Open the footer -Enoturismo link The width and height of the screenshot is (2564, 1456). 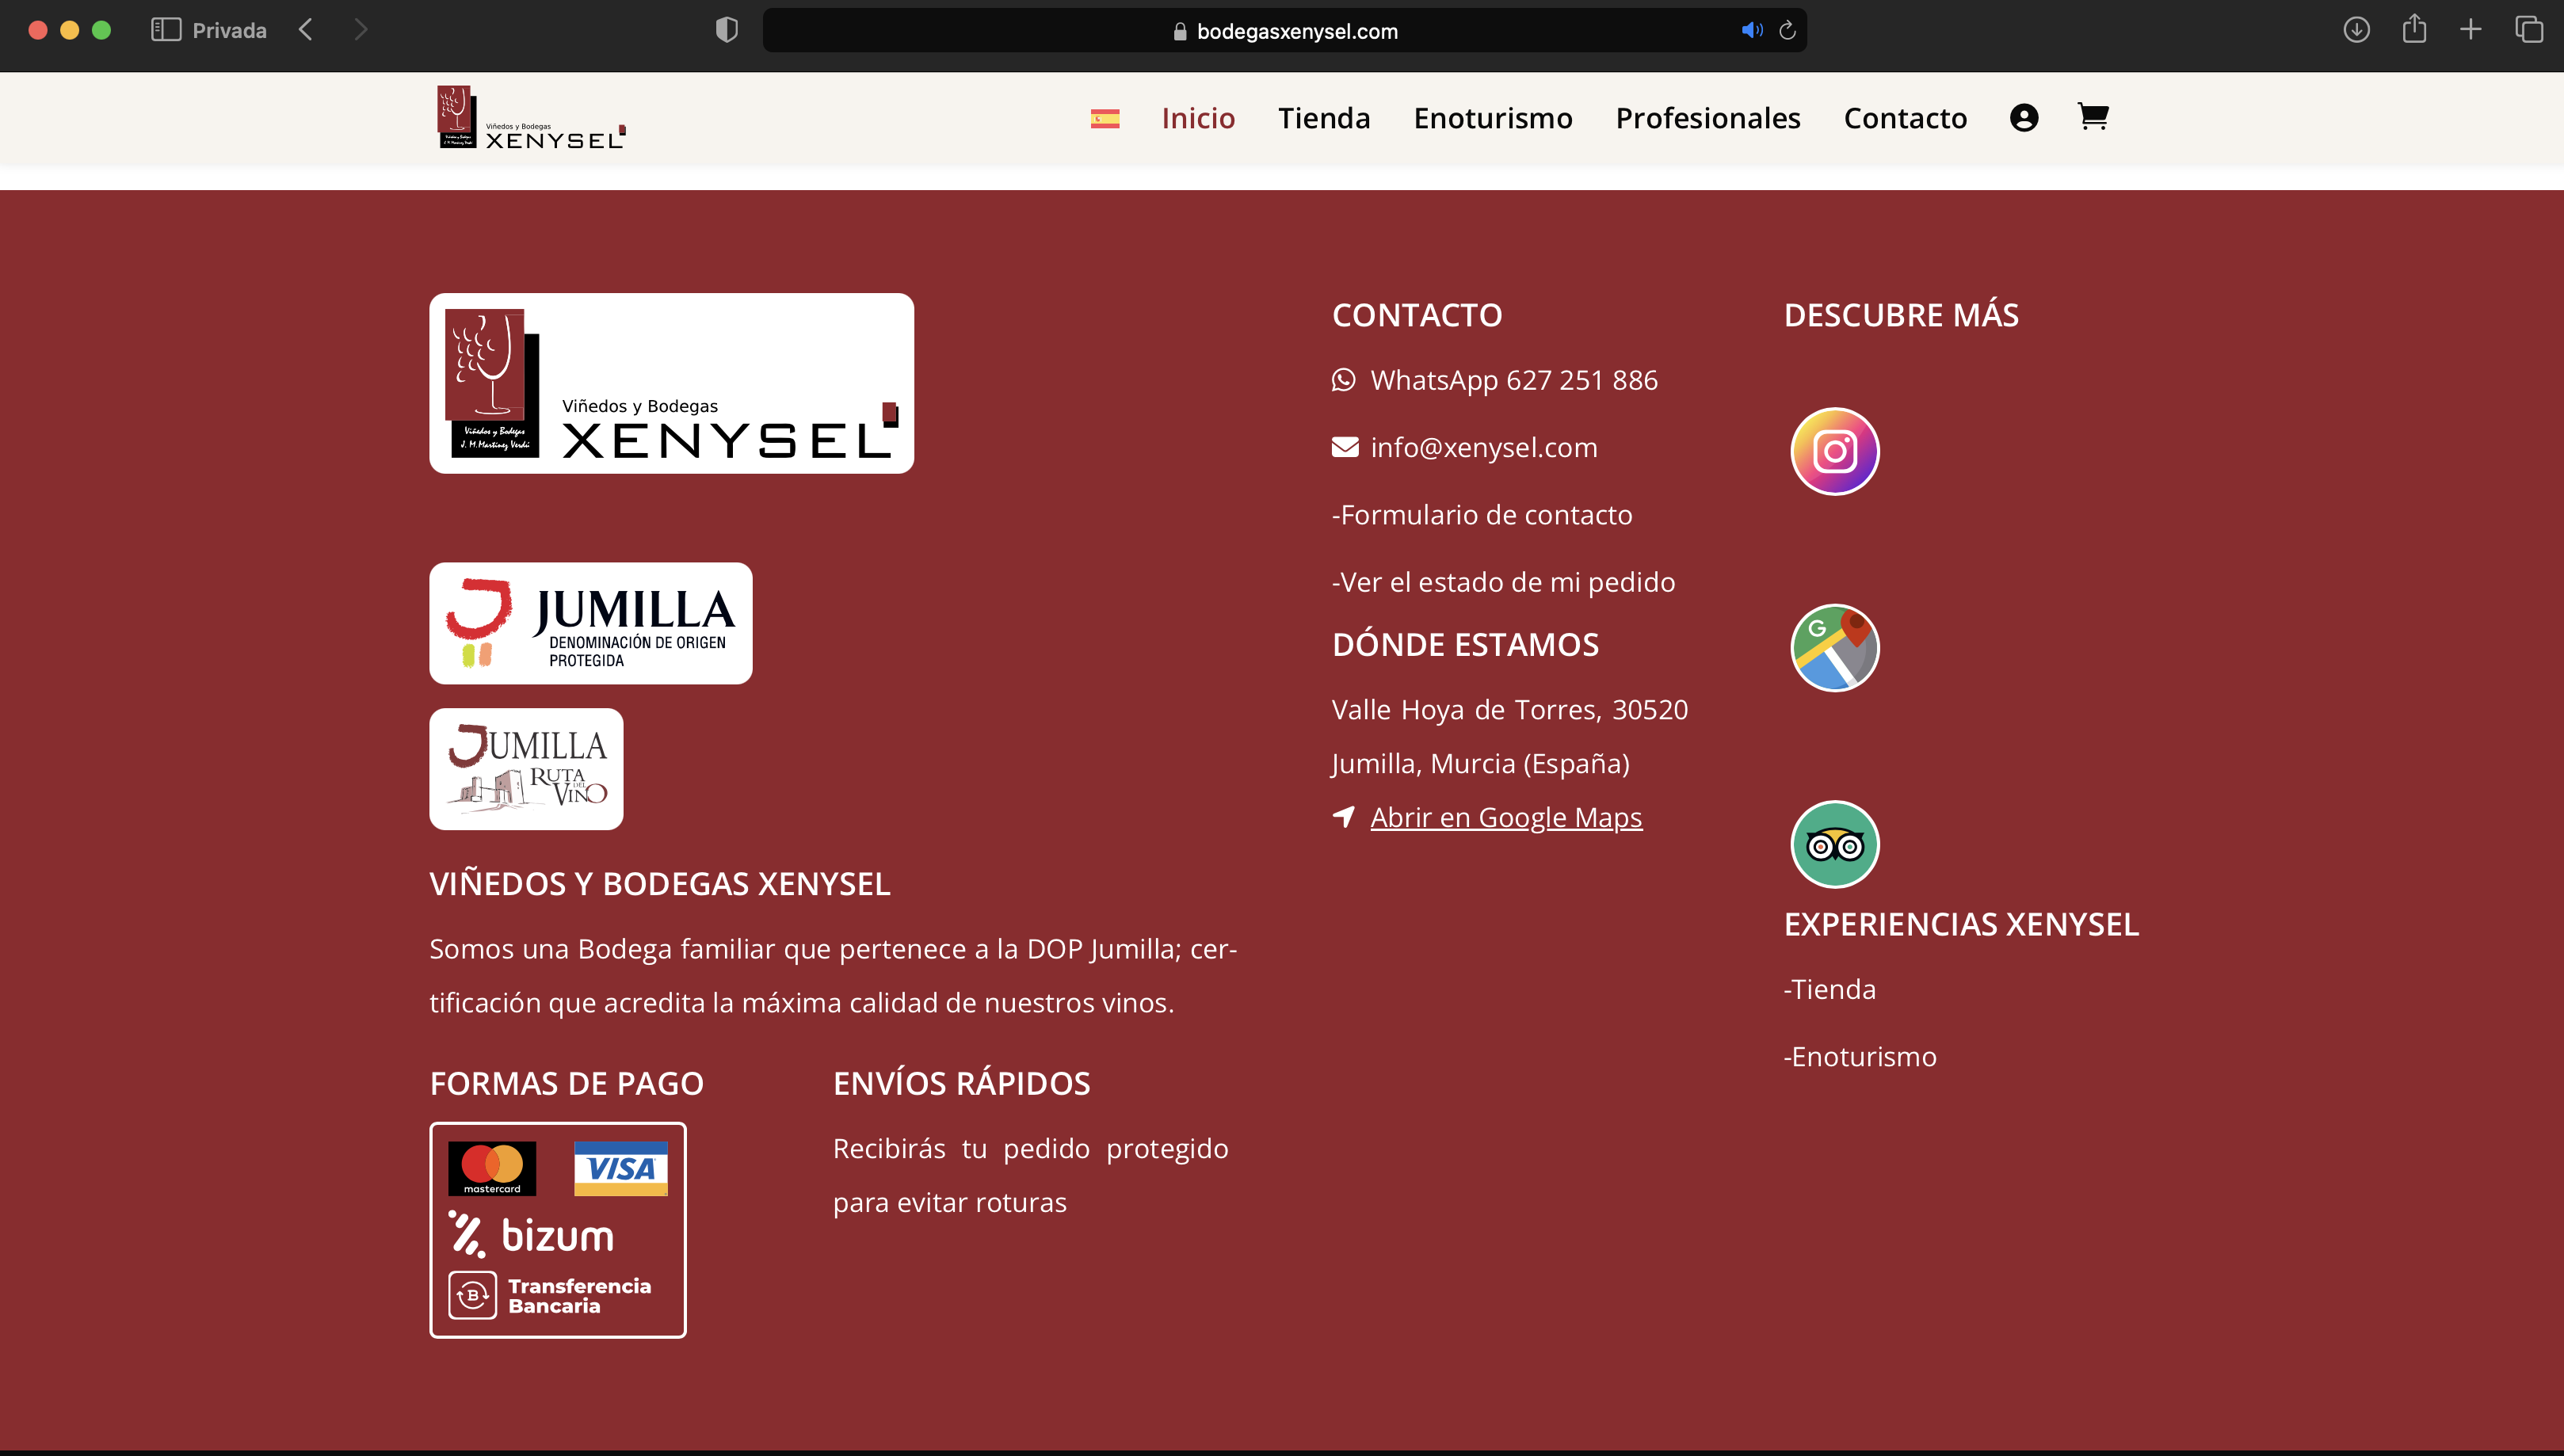(1860, 1056)
